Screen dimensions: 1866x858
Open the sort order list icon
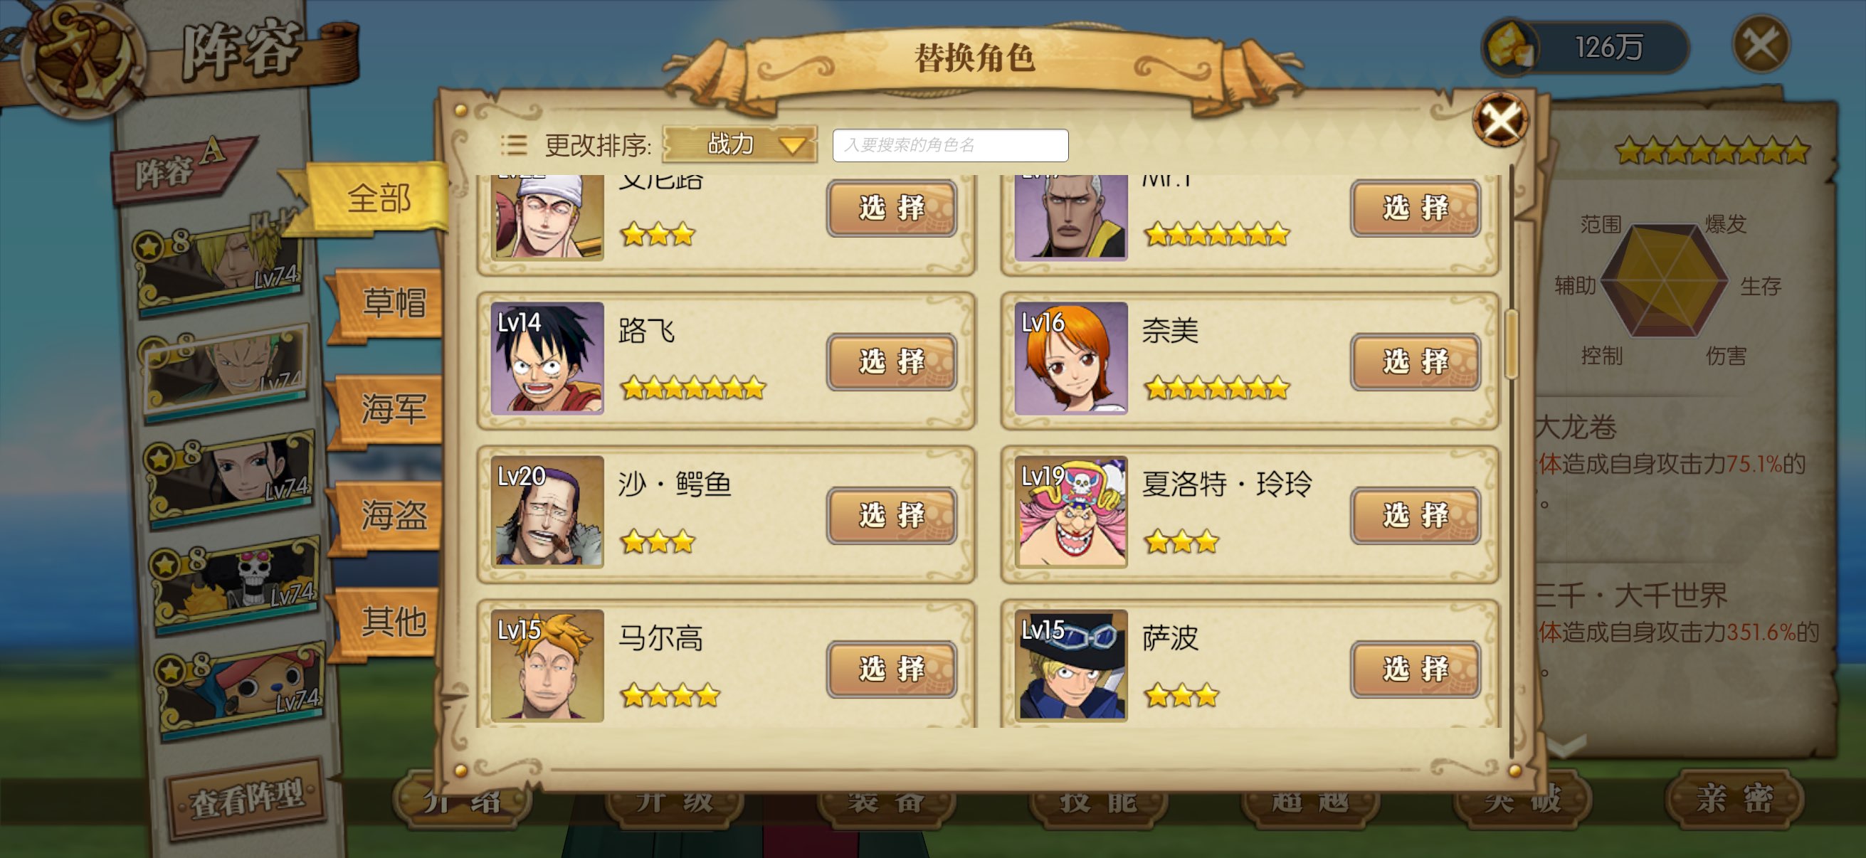(x=514, y=145)
